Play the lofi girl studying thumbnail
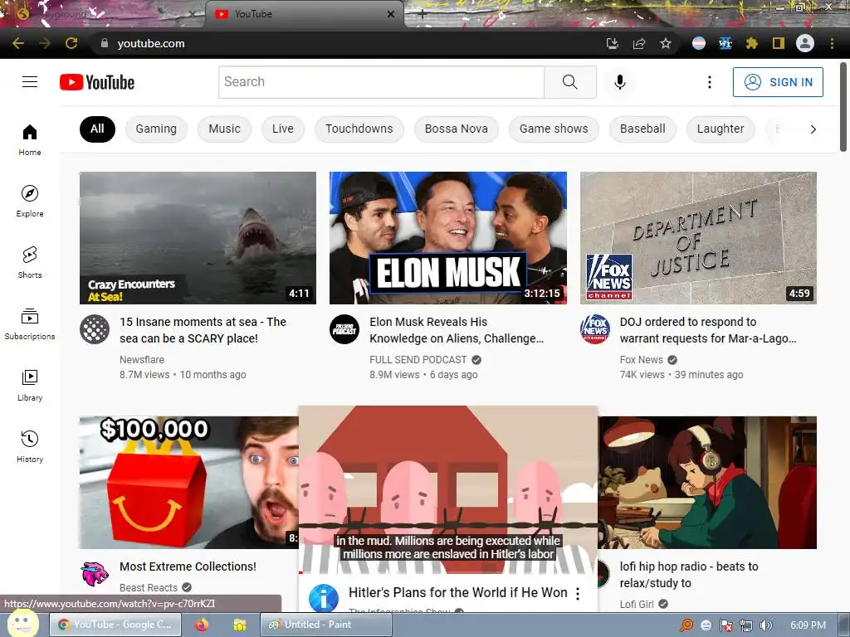 [x=707, y=483]
